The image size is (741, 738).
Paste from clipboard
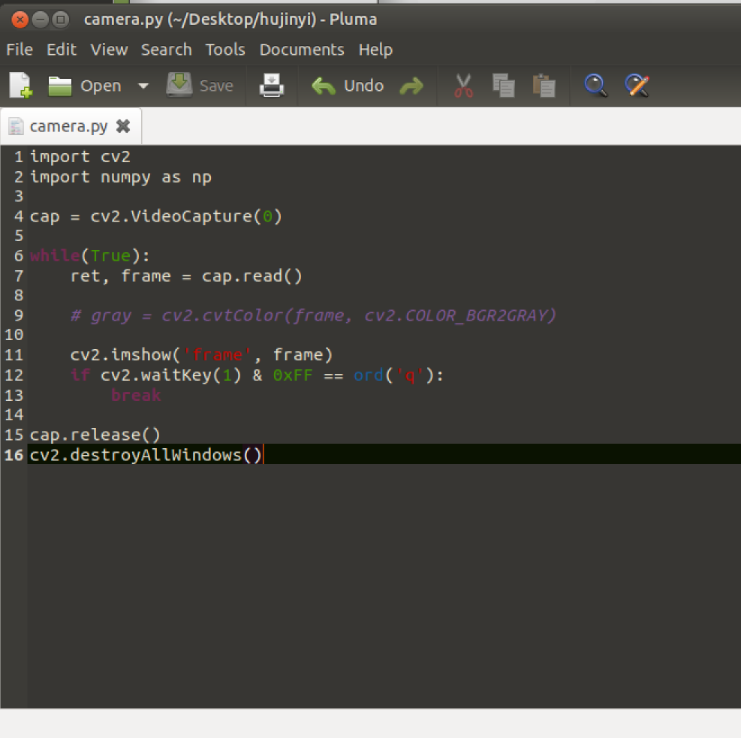(544, 85)
